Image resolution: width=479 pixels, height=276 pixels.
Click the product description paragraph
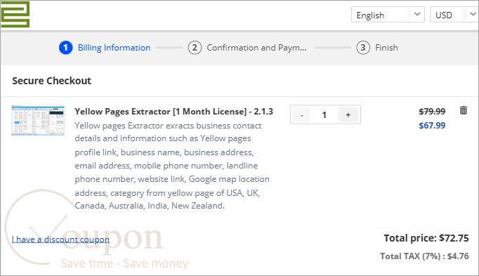[x=173, y=166]
